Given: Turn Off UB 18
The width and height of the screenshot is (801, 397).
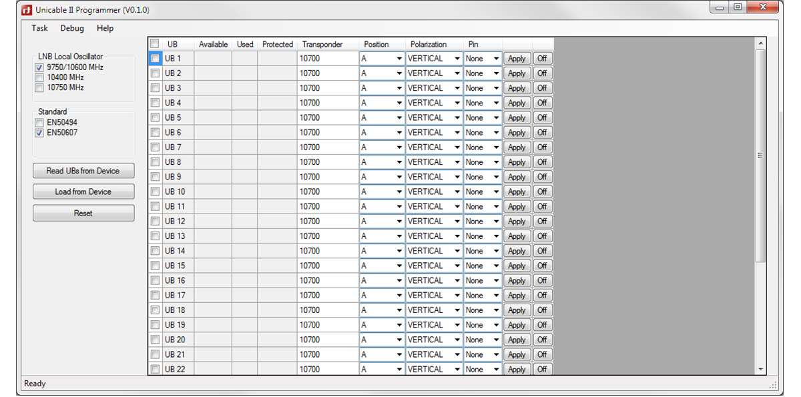Looking at the screenshot, I should point(542,310).
